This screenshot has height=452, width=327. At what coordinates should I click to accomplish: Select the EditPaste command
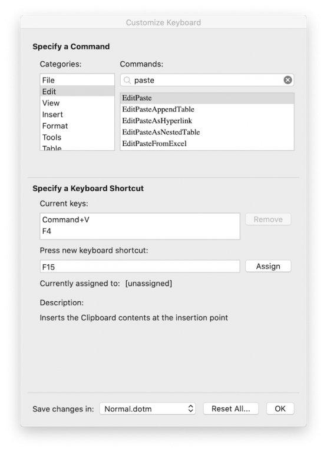207,98
